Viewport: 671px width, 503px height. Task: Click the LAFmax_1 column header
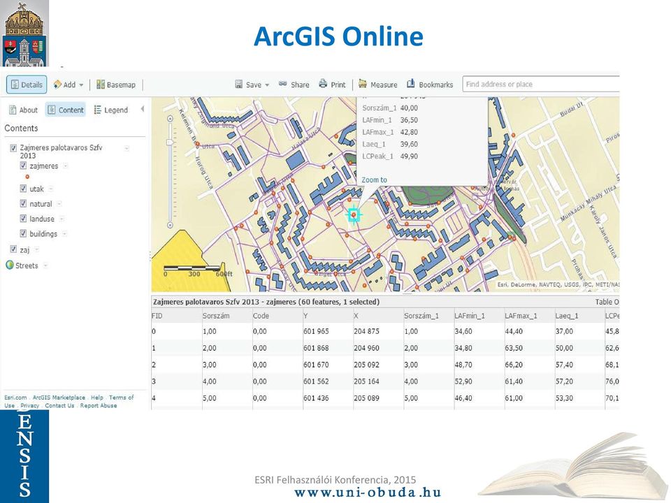tap(521, 316)
